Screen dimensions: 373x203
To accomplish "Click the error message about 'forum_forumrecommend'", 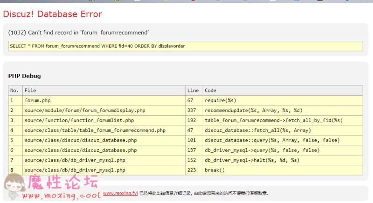I will [78, 33].
